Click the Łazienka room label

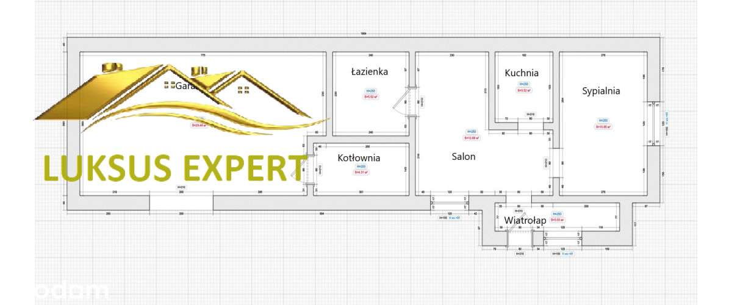coord(370,71)
